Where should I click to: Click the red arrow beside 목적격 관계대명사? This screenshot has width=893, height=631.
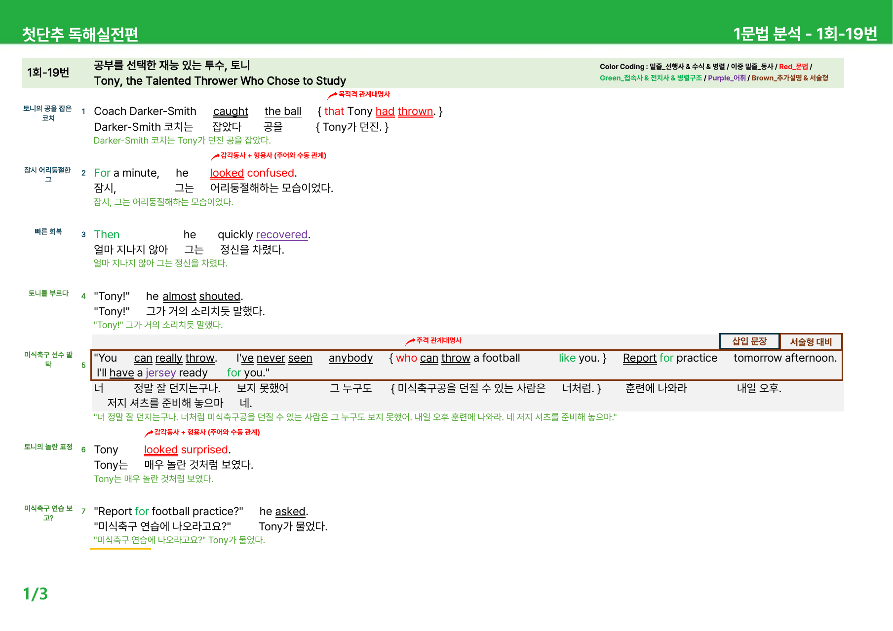coord(332,95)
